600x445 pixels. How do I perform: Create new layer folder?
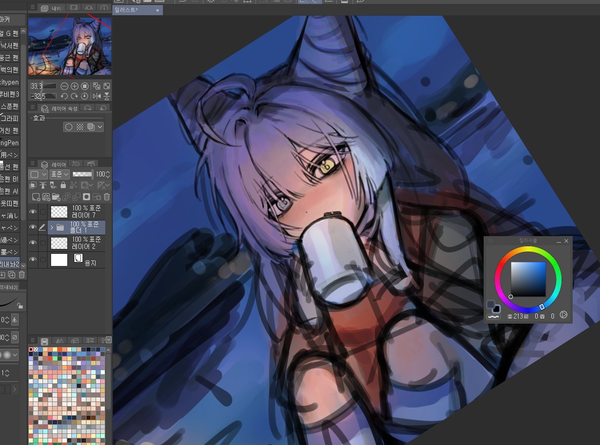[56, 197]
